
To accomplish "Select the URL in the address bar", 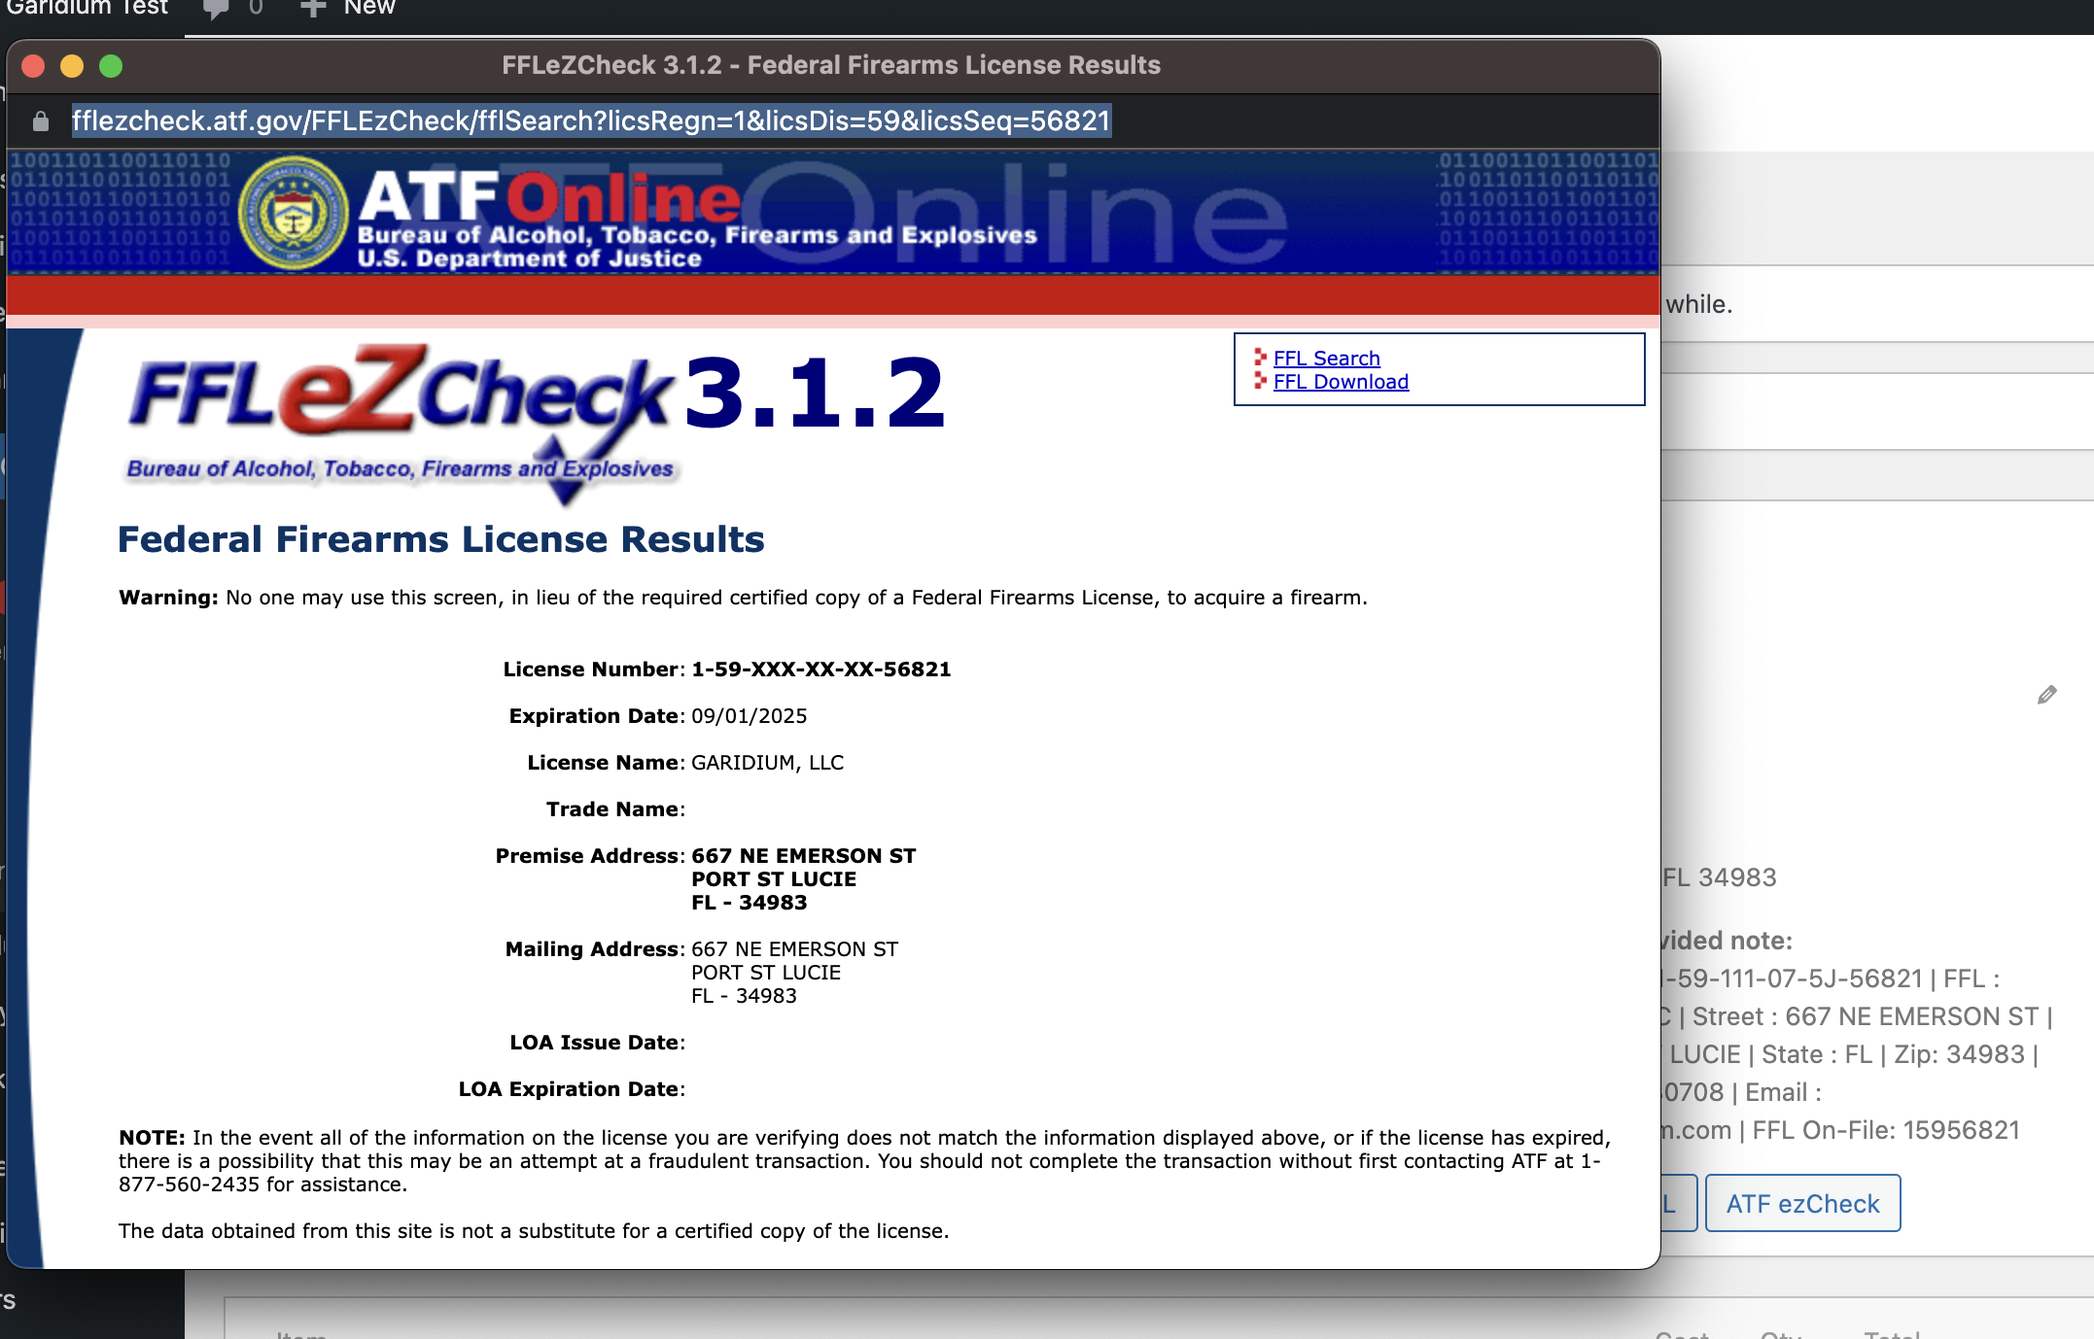I will point(591,120).
